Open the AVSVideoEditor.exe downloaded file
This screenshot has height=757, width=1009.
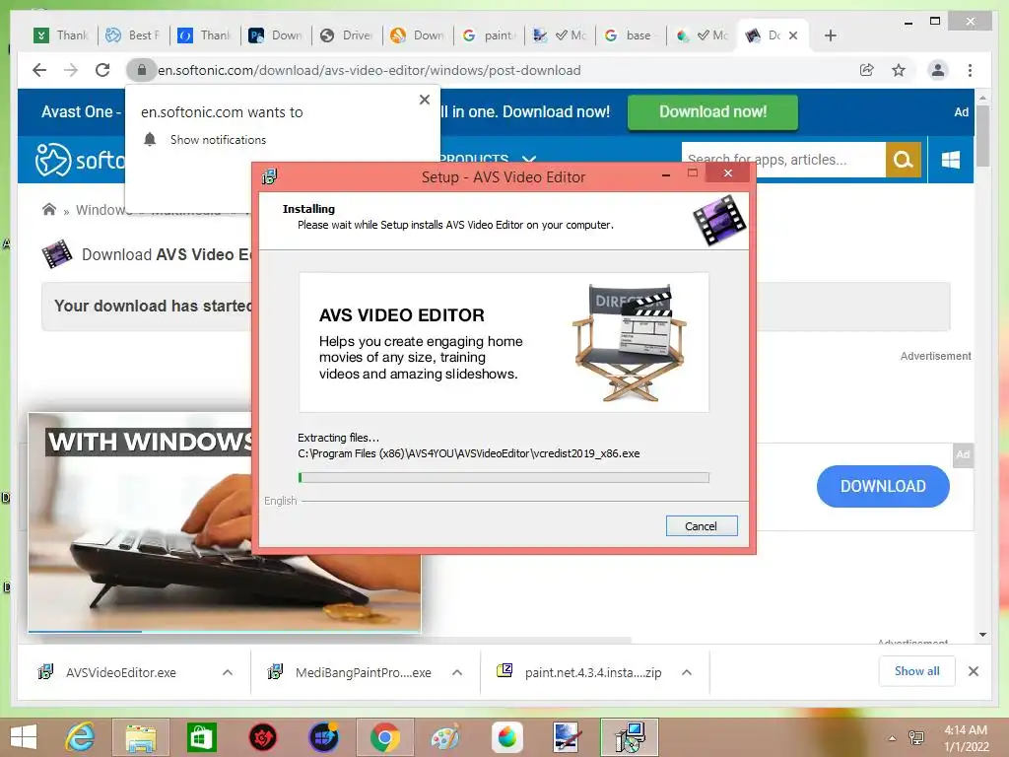pos(121,672)
